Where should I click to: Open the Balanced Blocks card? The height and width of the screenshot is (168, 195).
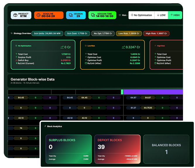166,149
